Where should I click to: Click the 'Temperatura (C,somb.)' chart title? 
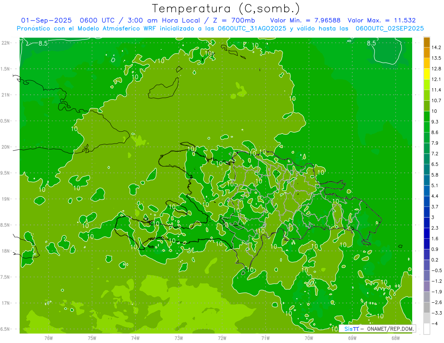tap(226, 9)
